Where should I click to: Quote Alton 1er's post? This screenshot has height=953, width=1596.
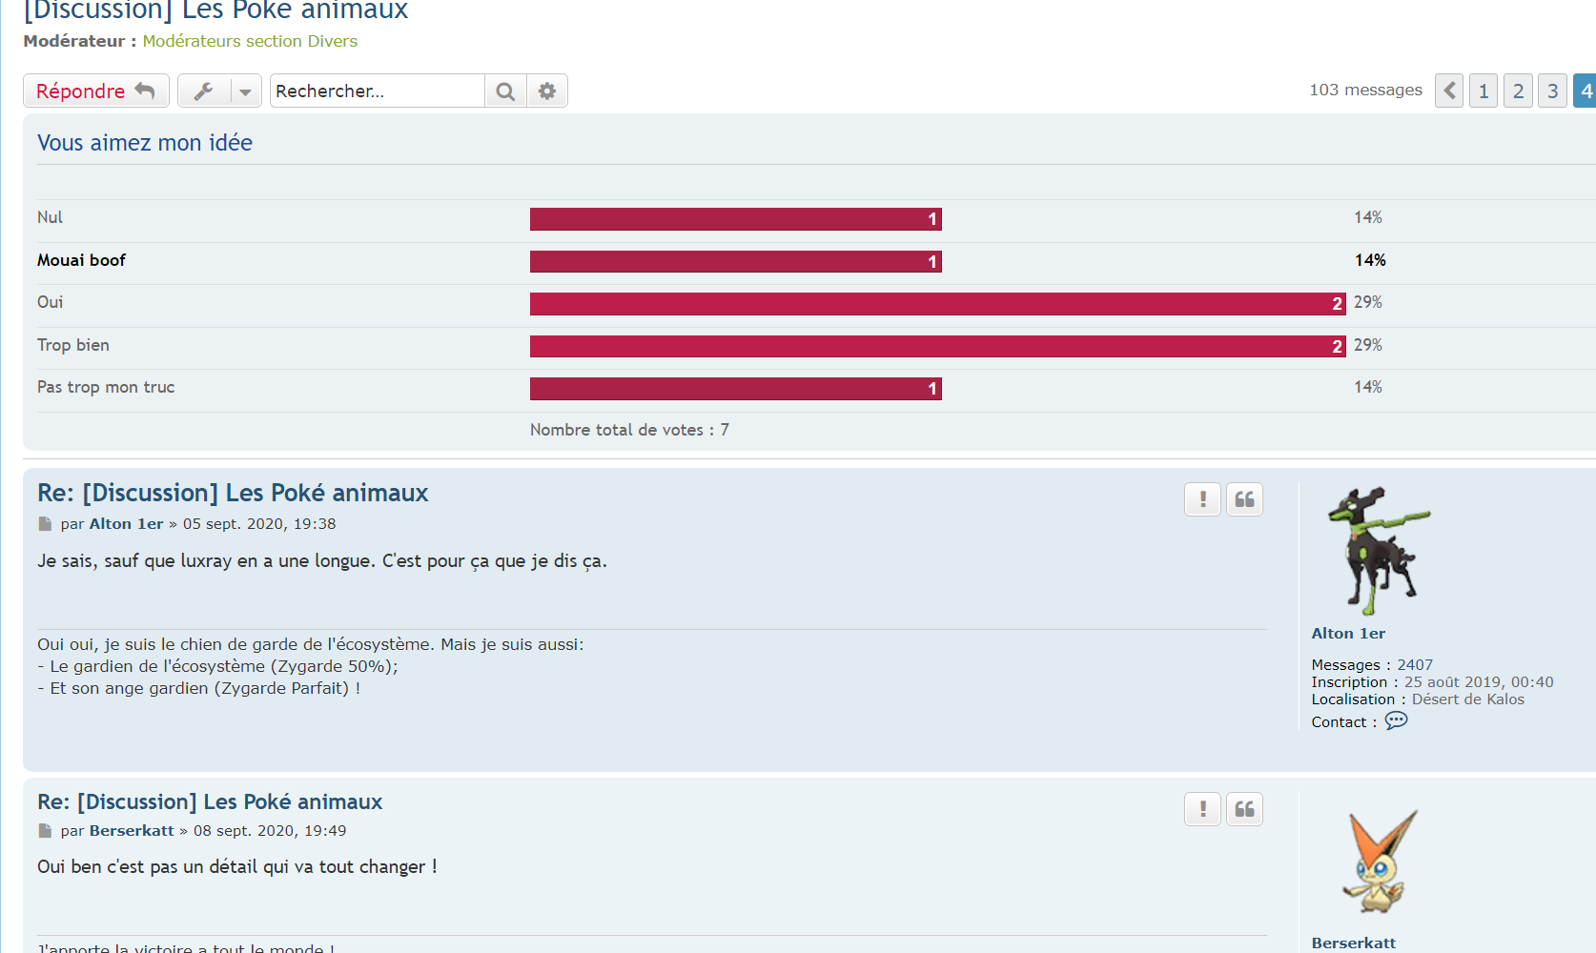pyautogui.click(x=1244, y=499)
